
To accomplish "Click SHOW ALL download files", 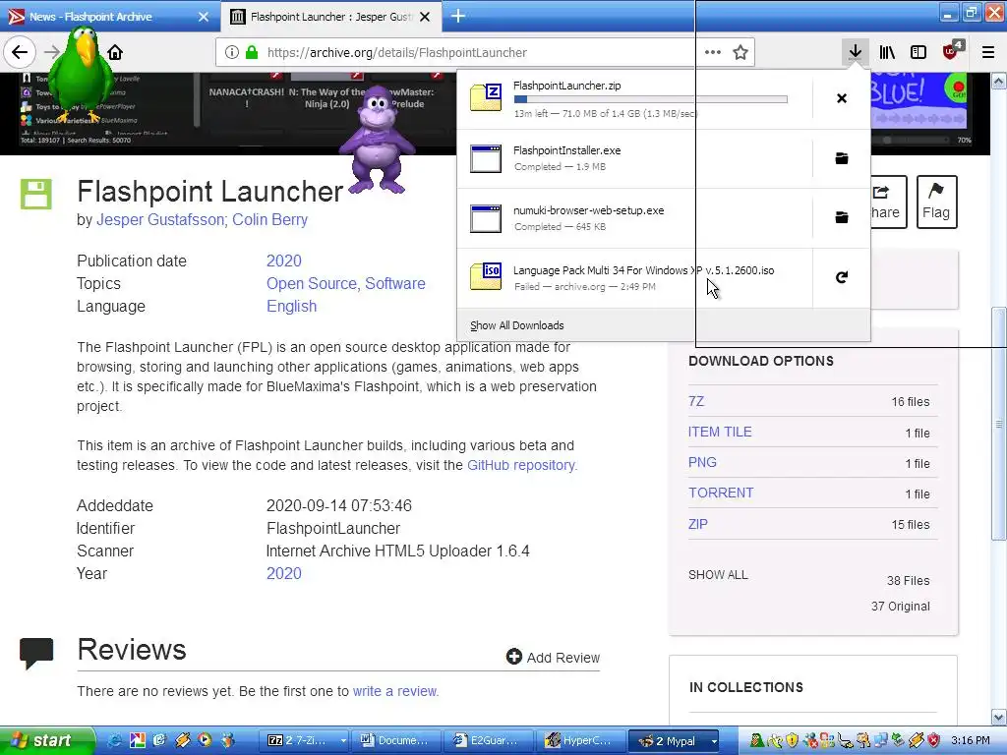I will [x=718, y=574].
